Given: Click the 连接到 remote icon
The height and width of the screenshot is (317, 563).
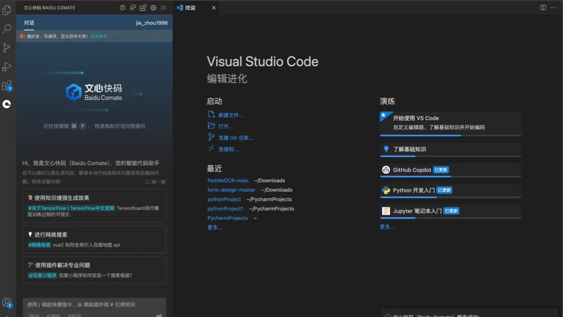Looking at the screenshot, I should 211,148.
